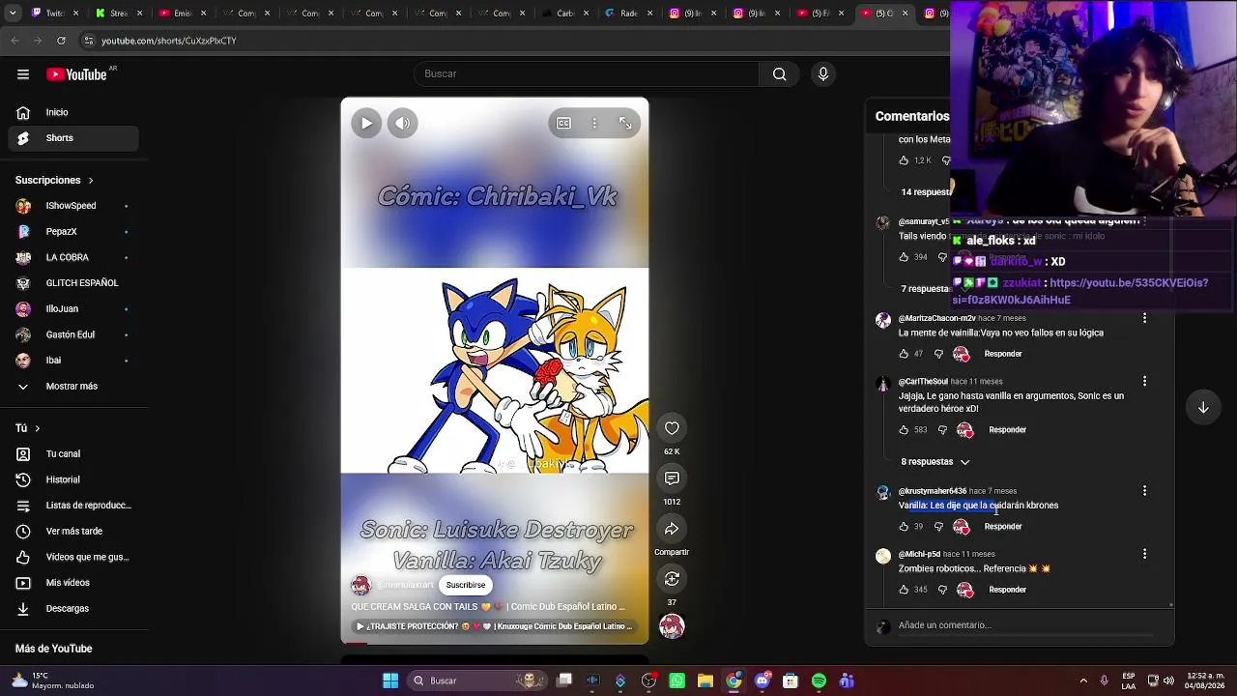Image resolution: width=1237 pixels, height=696 pixels.
Task: Open the PepazX subscription
Action: pos(74,232)
